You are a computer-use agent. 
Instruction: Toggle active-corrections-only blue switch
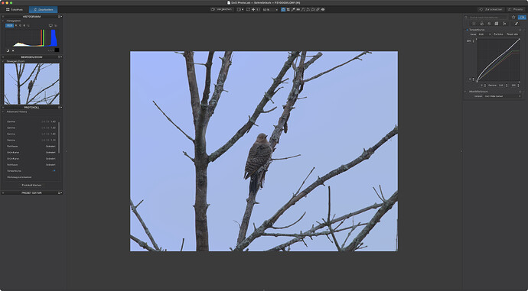pyautogui.click(x=522, y=17)
